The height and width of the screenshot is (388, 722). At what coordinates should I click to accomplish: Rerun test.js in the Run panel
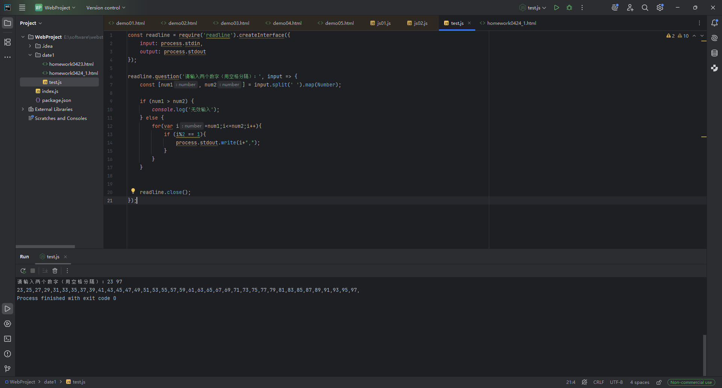[x=23, y=271]
